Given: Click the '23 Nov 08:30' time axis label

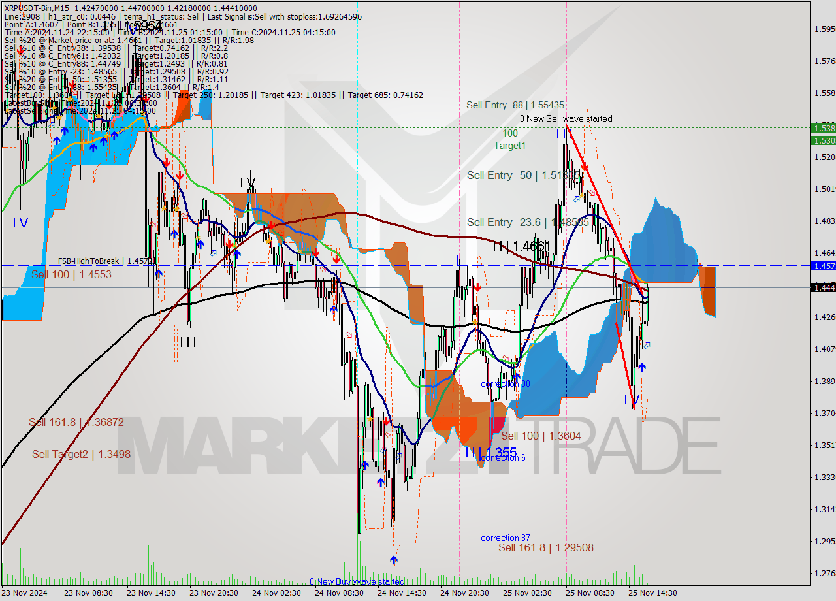Looking at the screenshot, I should [x=88, y=593].
